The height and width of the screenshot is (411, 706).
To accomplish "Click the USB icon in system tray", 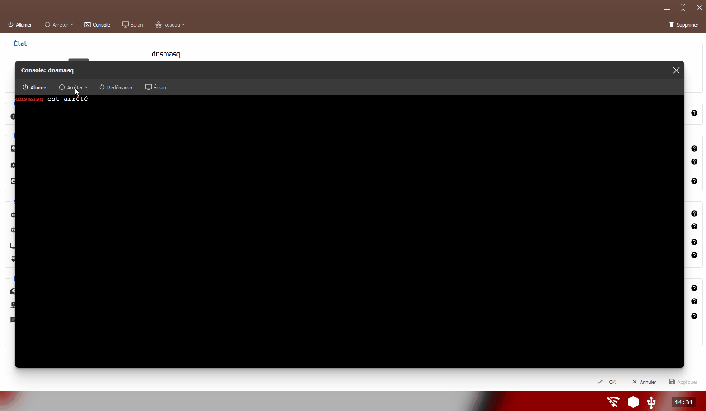I will 652,402.
